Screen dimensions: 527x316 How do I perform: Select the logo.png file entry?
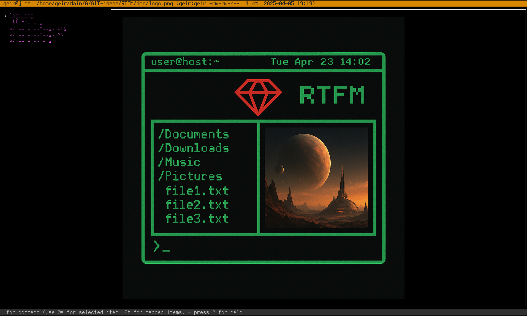[x=21, y=16]
